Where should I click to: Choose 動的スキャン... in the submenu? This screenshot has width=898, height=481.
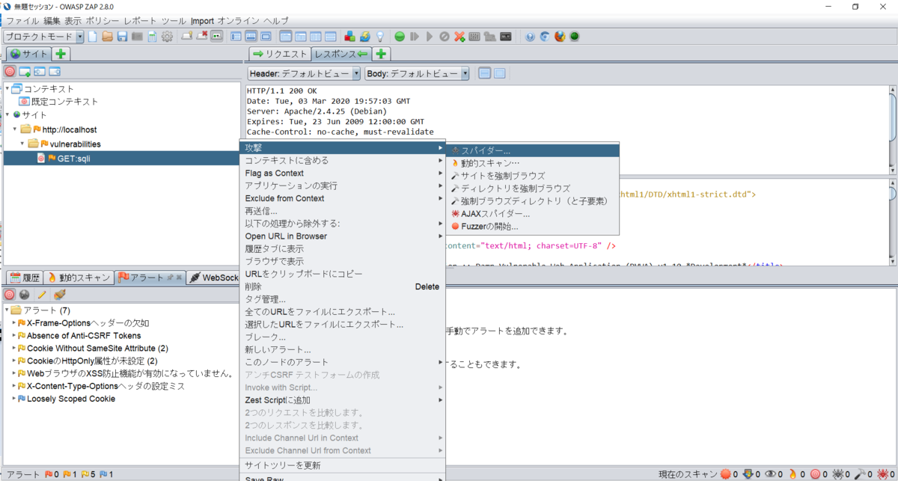pos(534,163)
